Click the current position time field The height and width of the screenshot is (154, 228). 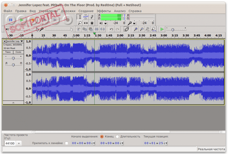154,143
